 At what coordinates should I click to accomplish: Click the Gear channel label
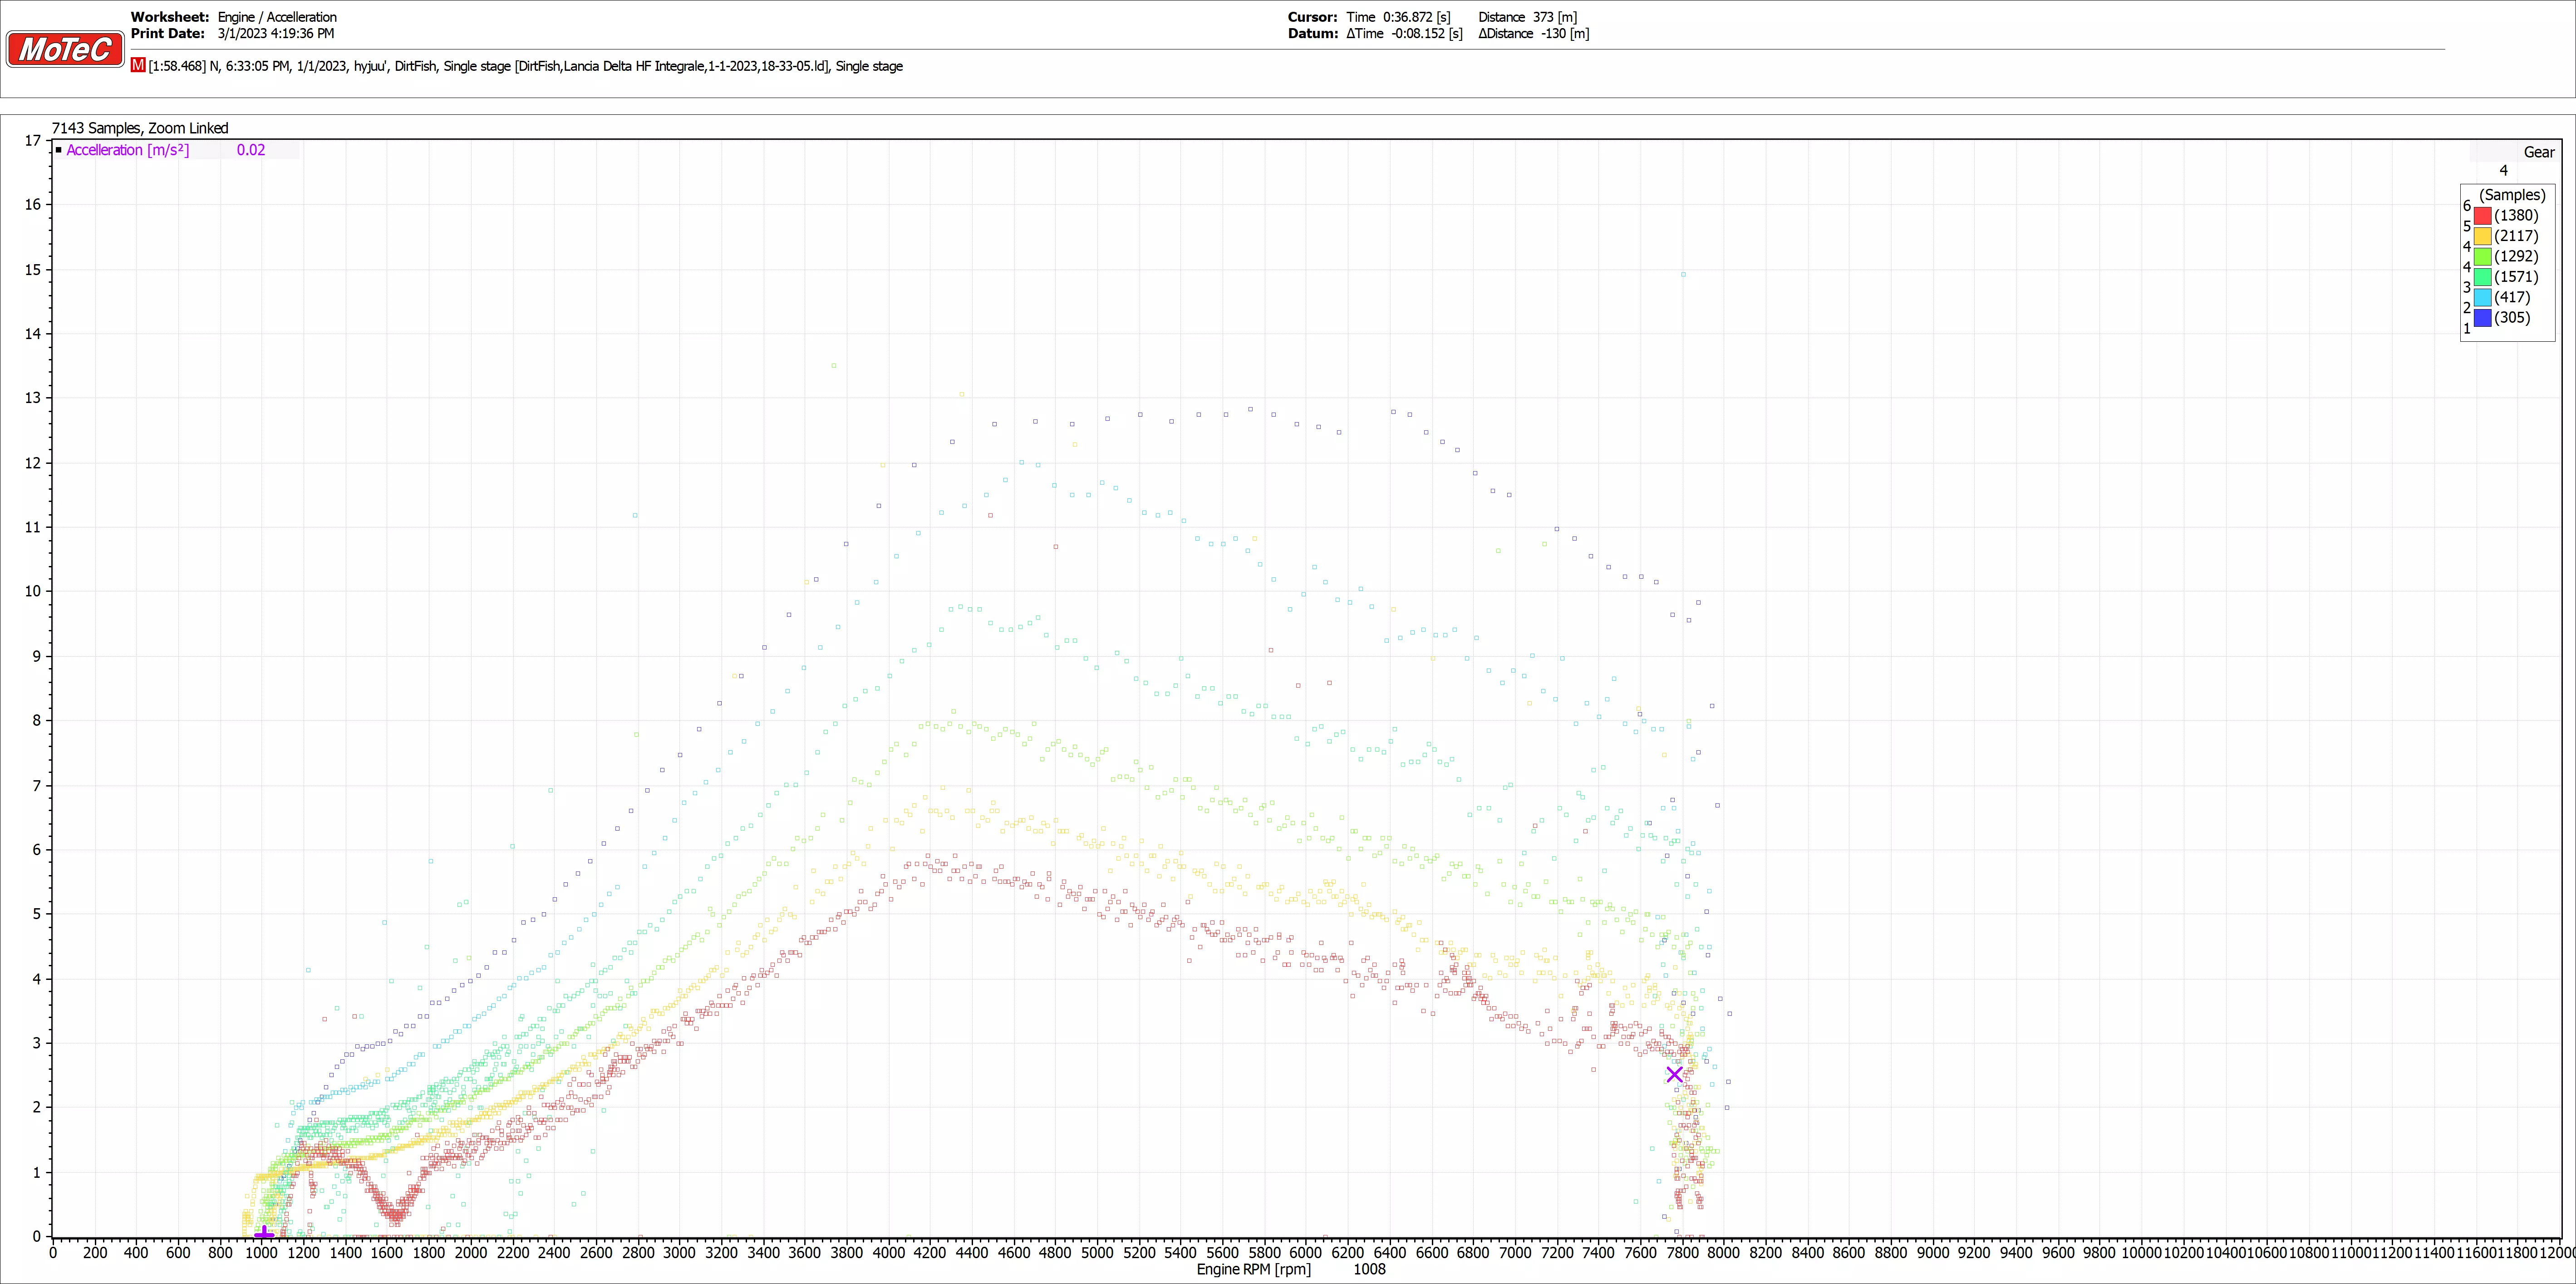point(2538,152)
